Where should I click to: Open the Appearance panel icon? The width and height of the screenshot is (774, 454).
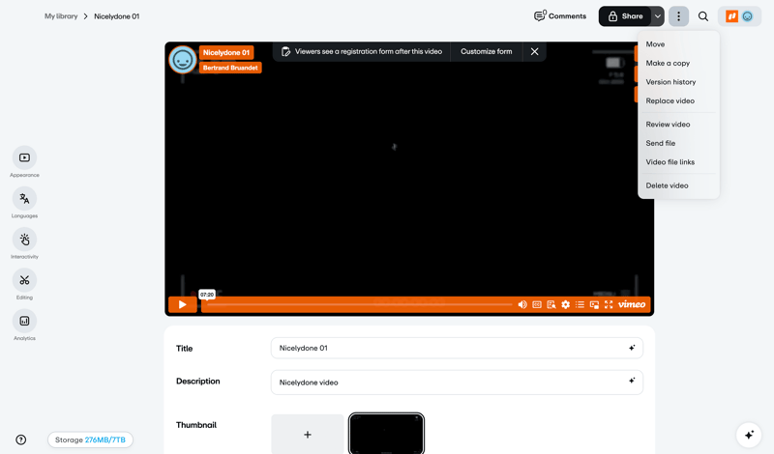[x=24, y=157]
